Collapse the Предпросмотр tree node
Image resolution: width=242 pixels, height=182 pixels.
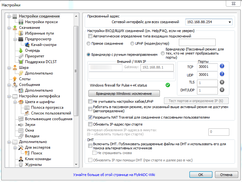click(15, 39)
